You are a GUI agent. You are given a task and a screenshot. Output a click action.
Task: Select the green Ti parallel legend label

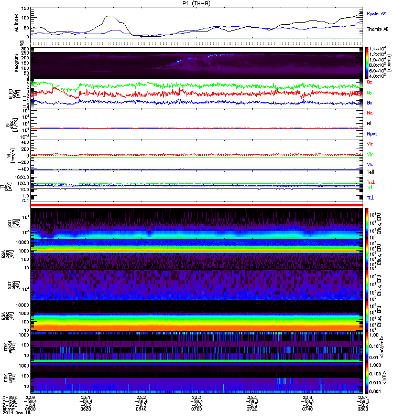pos(369,187)
